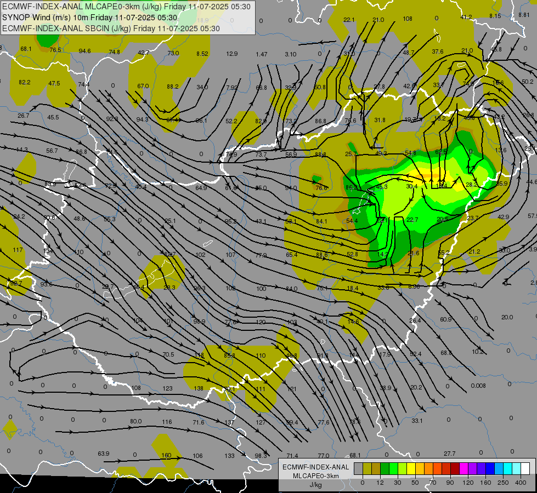The image size is (537, 493).
Task: Click the gray swatch in the legend
Action: pos(358,469)
